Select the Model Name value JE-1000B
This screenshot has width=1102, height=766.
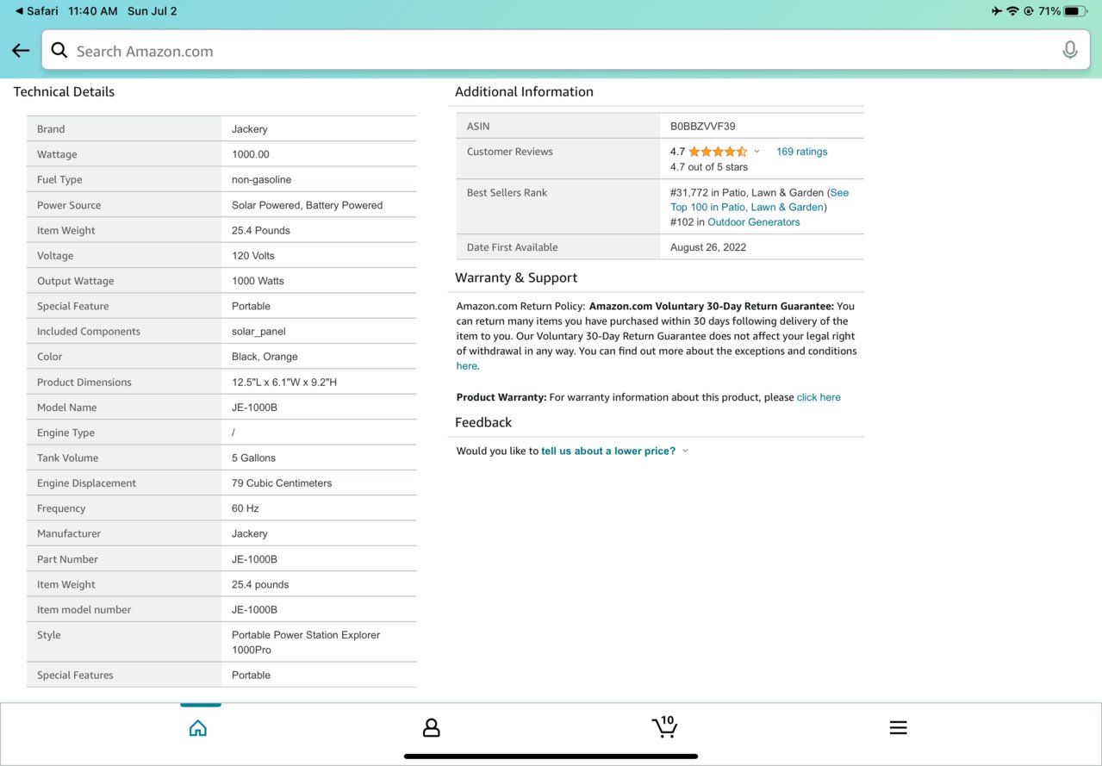click(x=254, y=408)
